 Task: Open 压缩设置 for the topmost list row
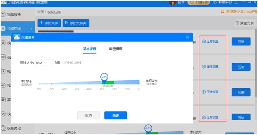(210, 41)
